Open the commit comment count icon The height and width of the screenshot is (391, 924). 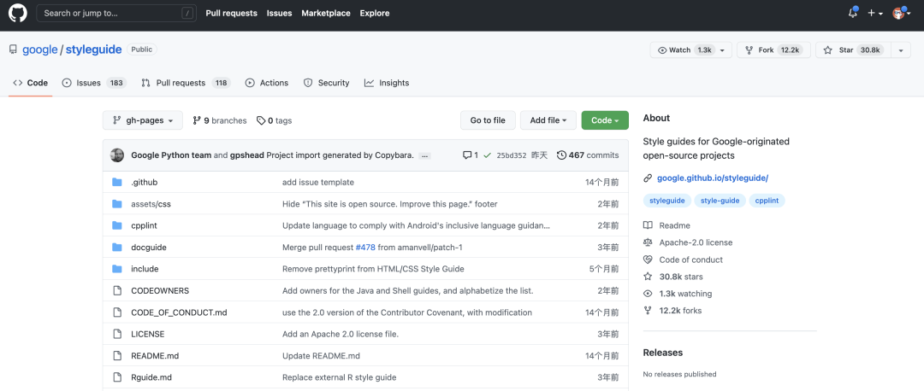(471, 155)
